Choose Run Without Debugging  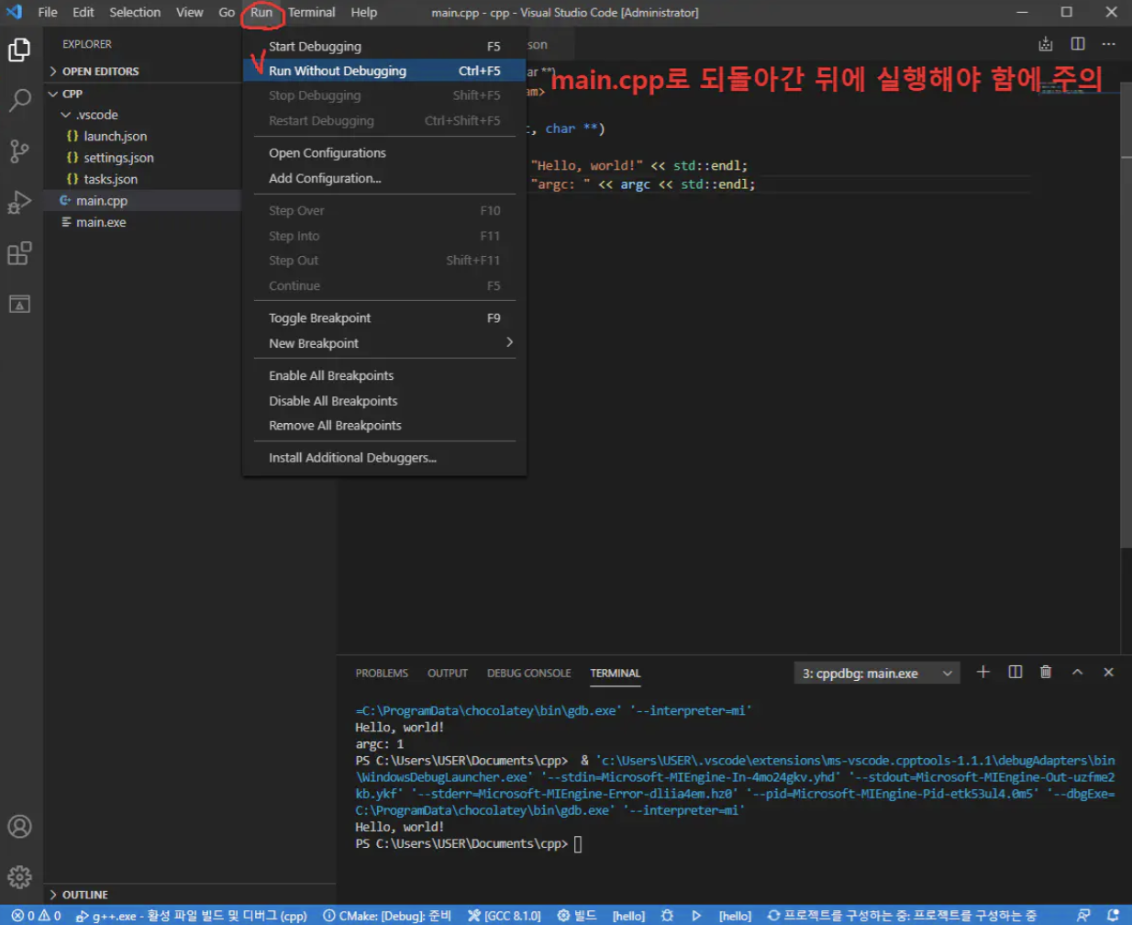pyautogui.click(x=384, y=71)
